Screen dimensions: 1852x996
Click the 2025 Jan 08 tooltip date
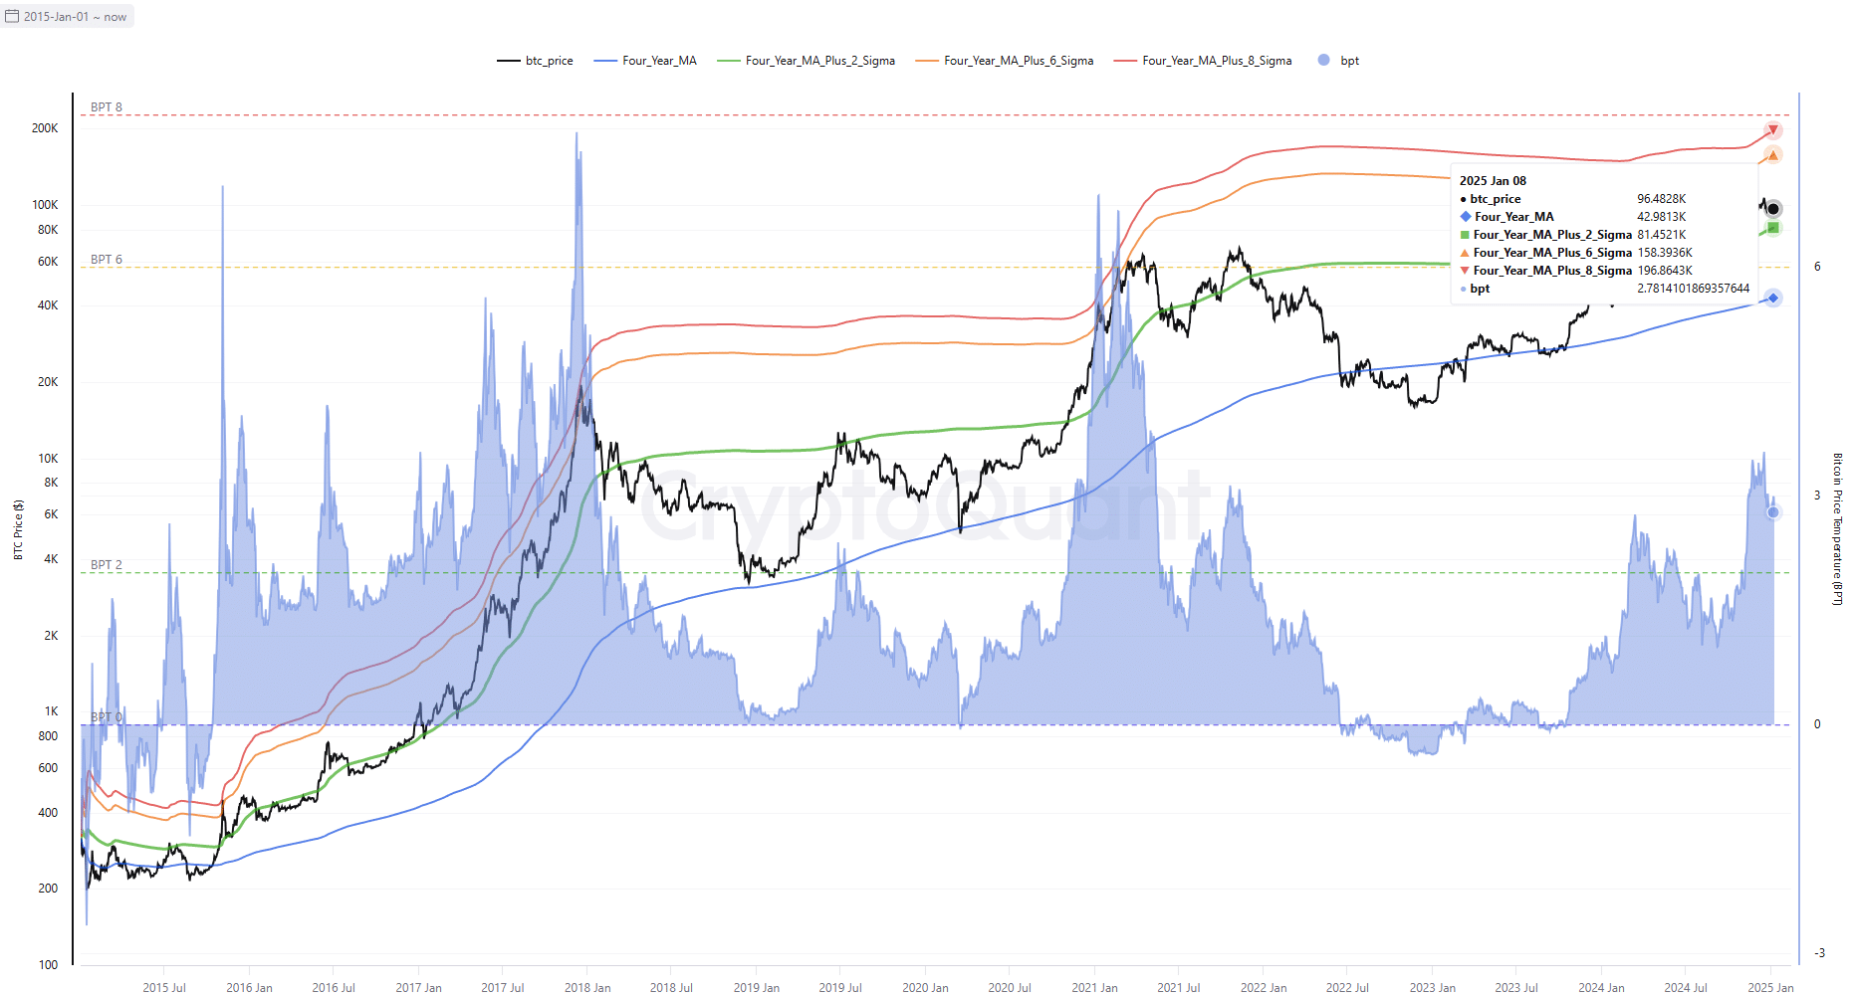click(1493, 181)
